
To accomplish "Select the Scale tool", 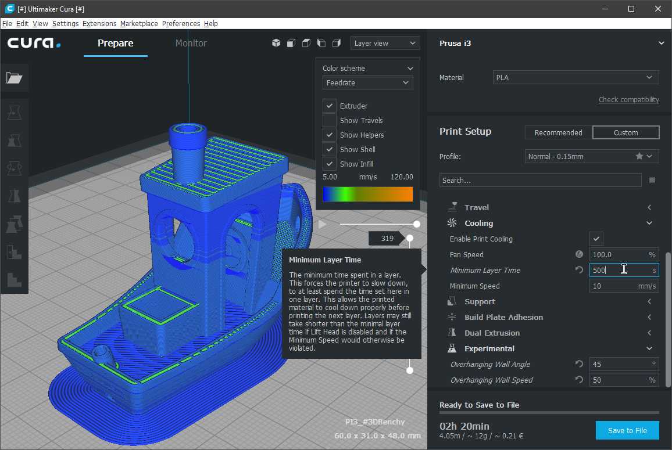I will (15, 140).
